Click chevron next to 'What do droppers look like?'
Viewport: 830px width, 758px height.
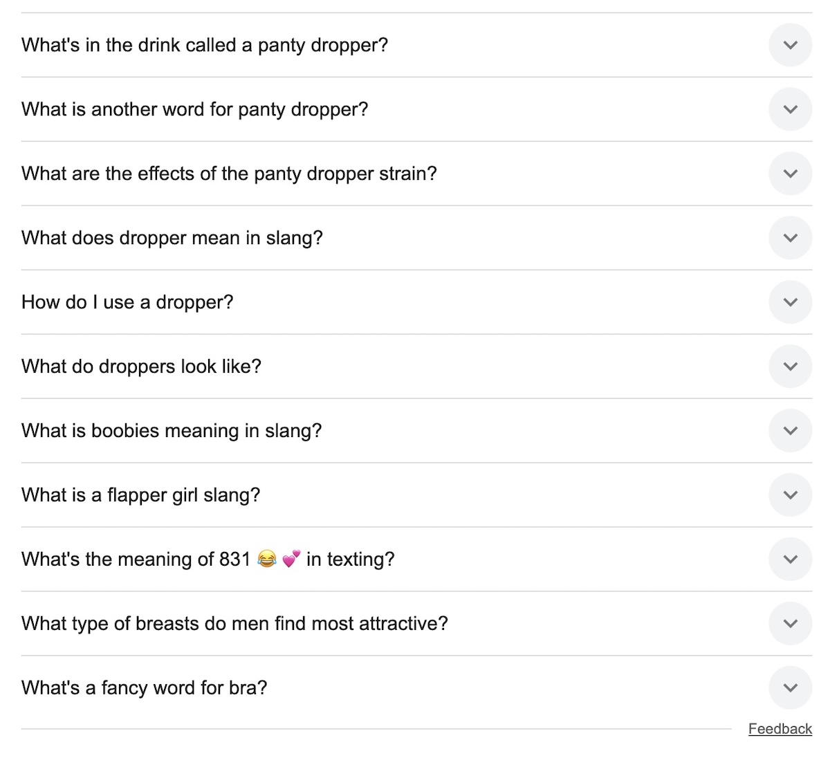click(x=790, y=367)
